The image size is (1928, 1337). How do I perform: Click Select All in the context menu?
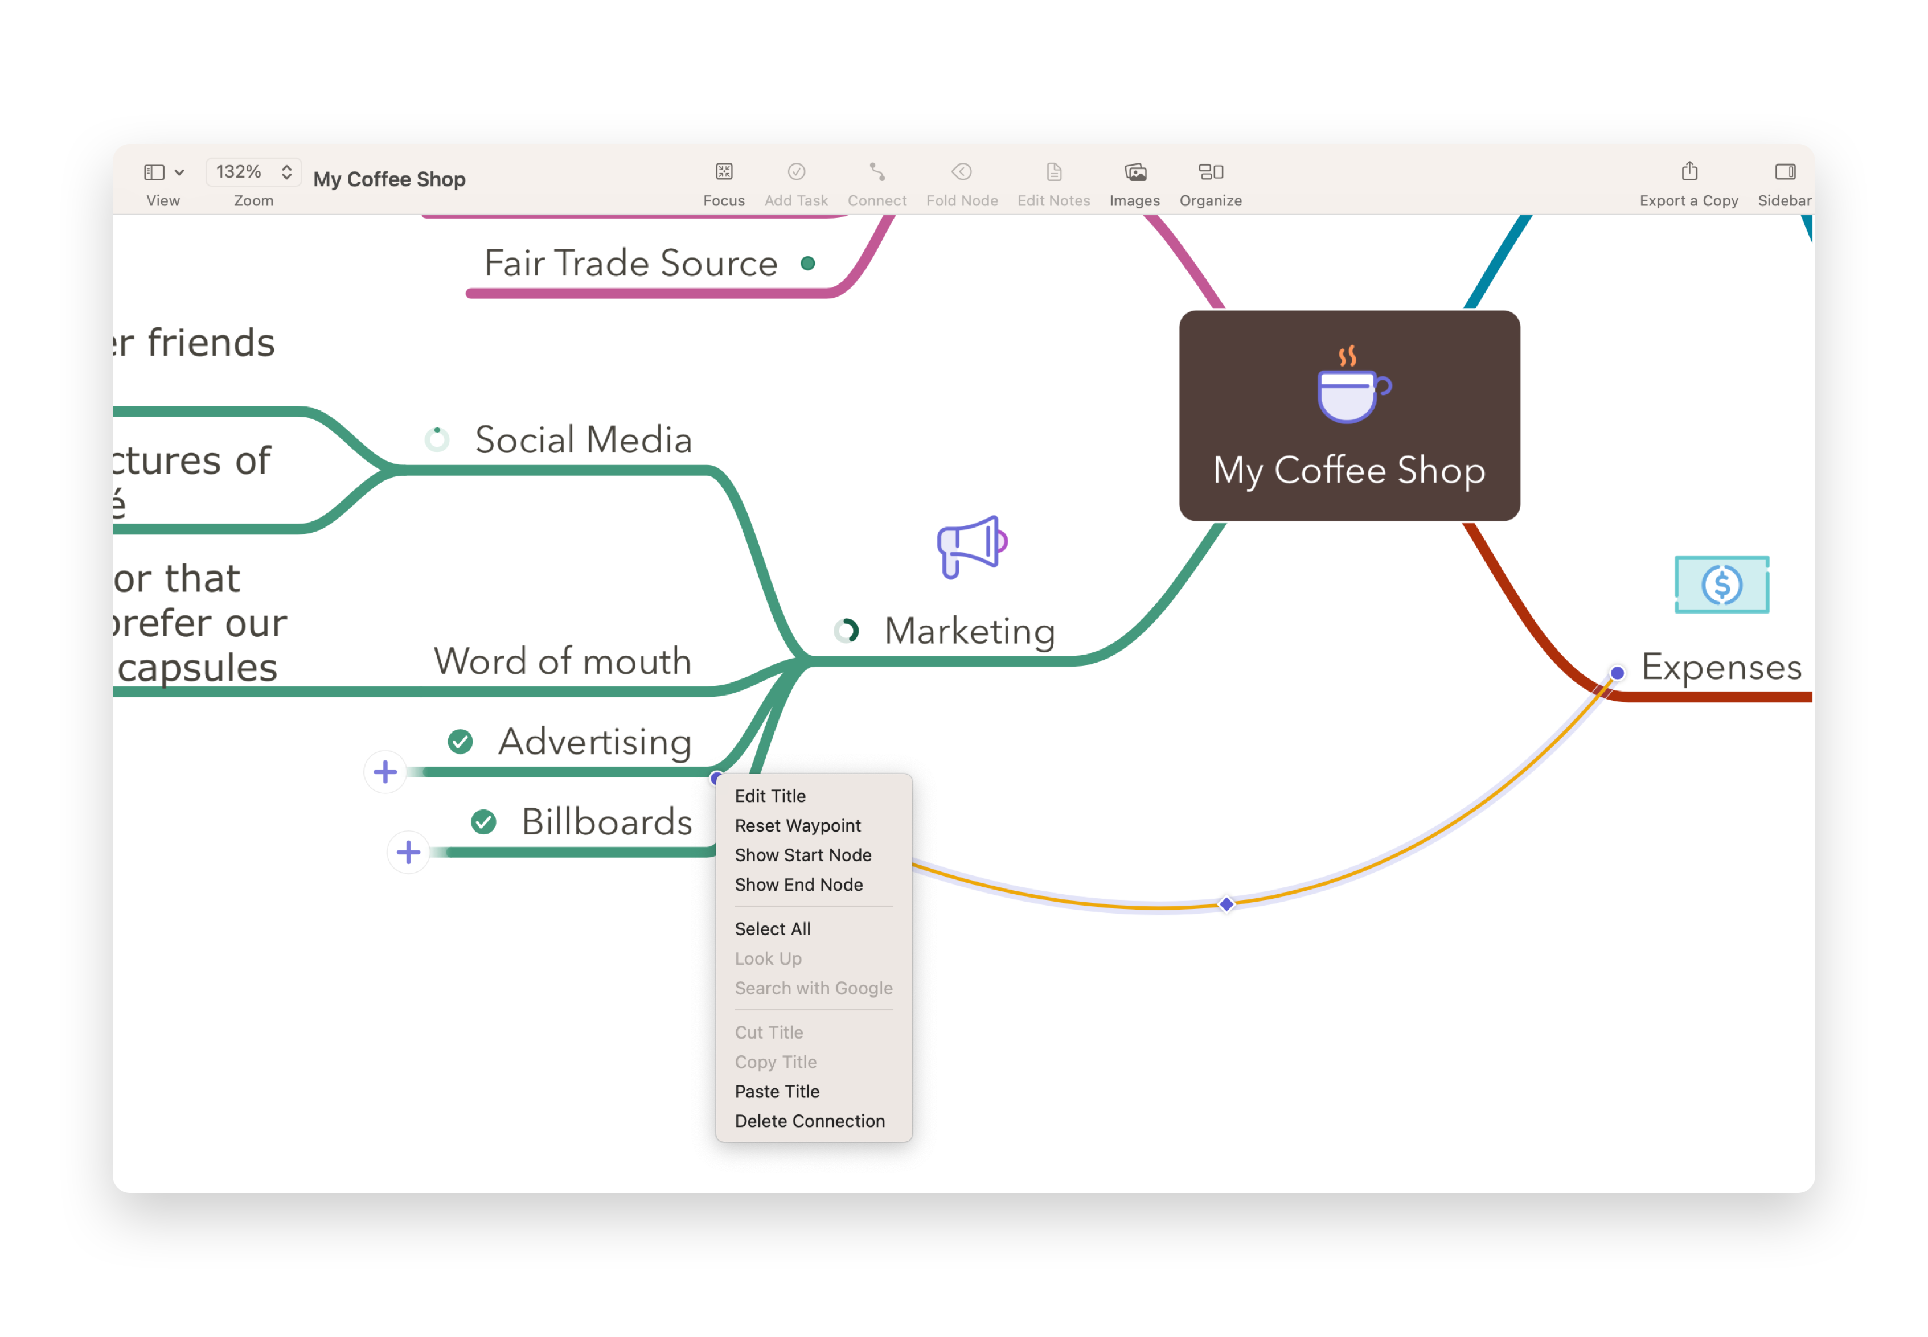773,928
